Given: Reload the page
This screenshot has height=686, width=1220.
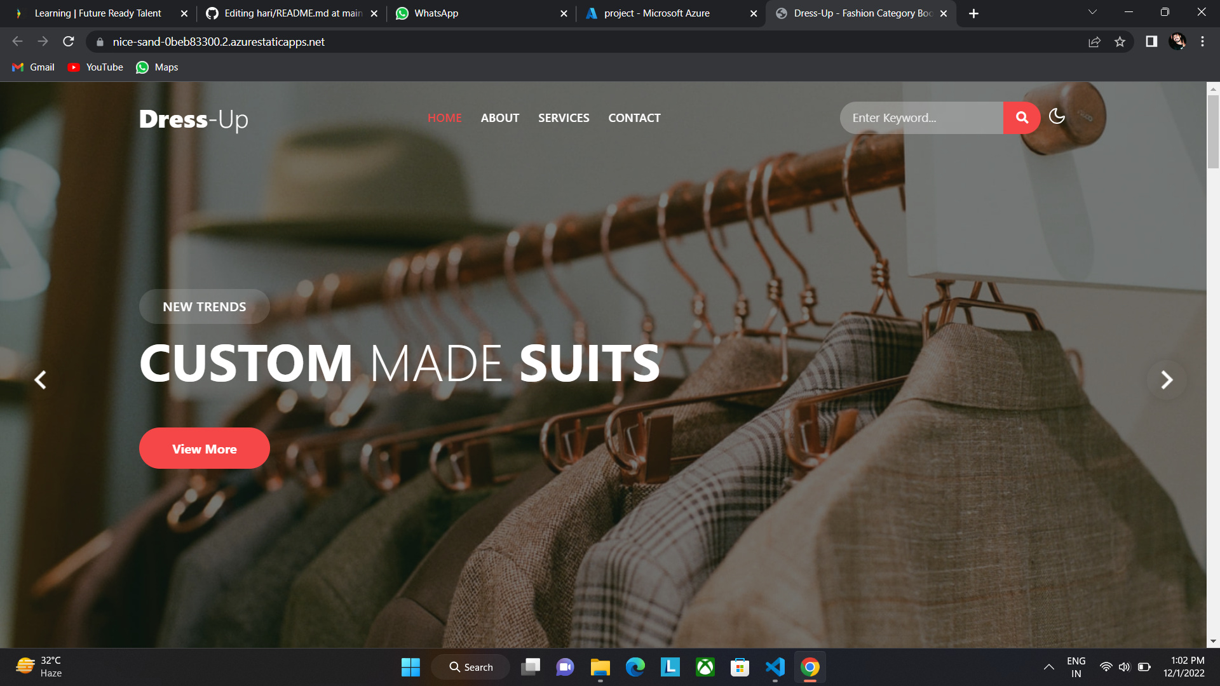Looking at the screenshot, I should click(x=69, y=42).
